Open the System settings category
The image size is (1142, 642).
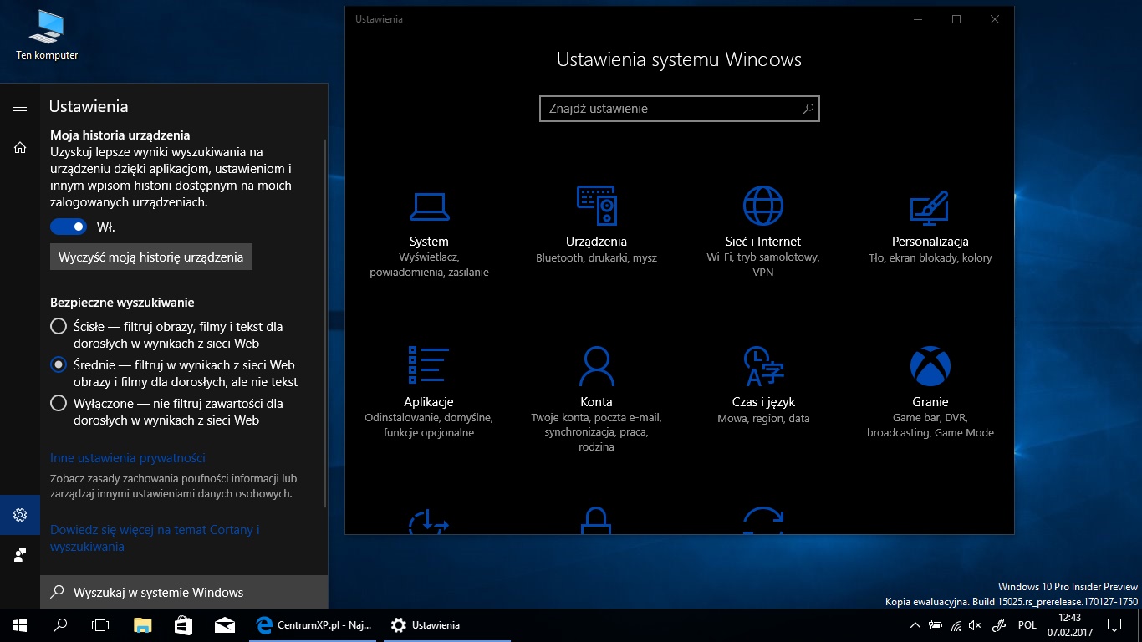[429, 232]
